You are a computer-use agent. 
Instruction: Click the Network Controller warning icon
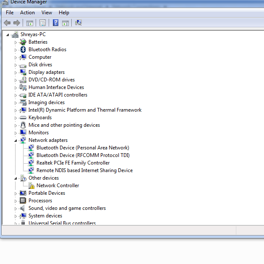pyautogui.click(x=31, y=186)
